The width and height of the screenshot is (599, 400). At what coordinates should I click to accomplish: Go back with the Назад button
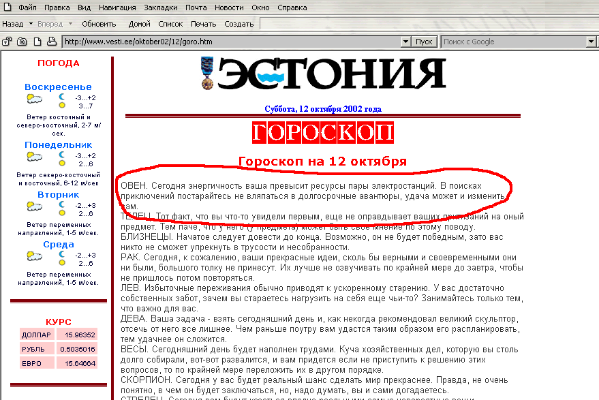click(13, 24)
